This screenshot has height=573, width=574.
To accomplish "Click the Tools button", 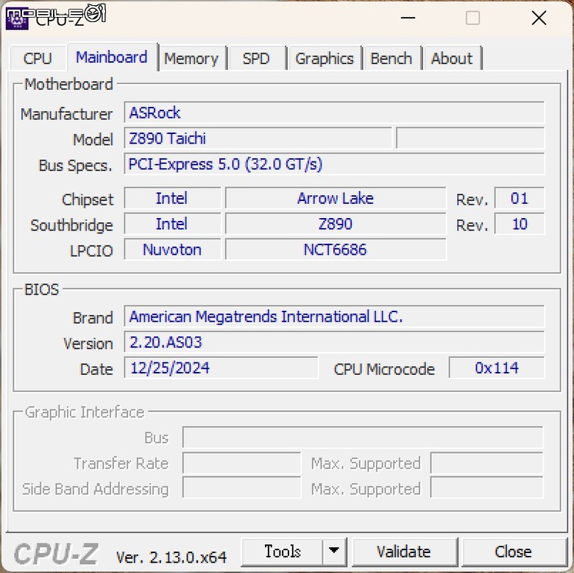I will click(283, 552).
